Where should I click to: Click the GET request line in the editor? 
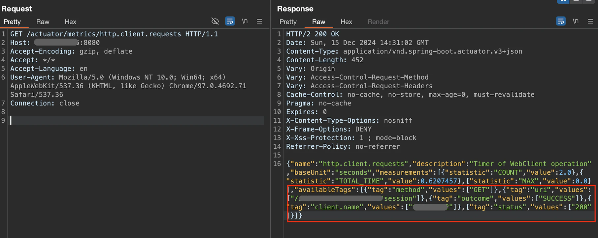coord(114,34)
